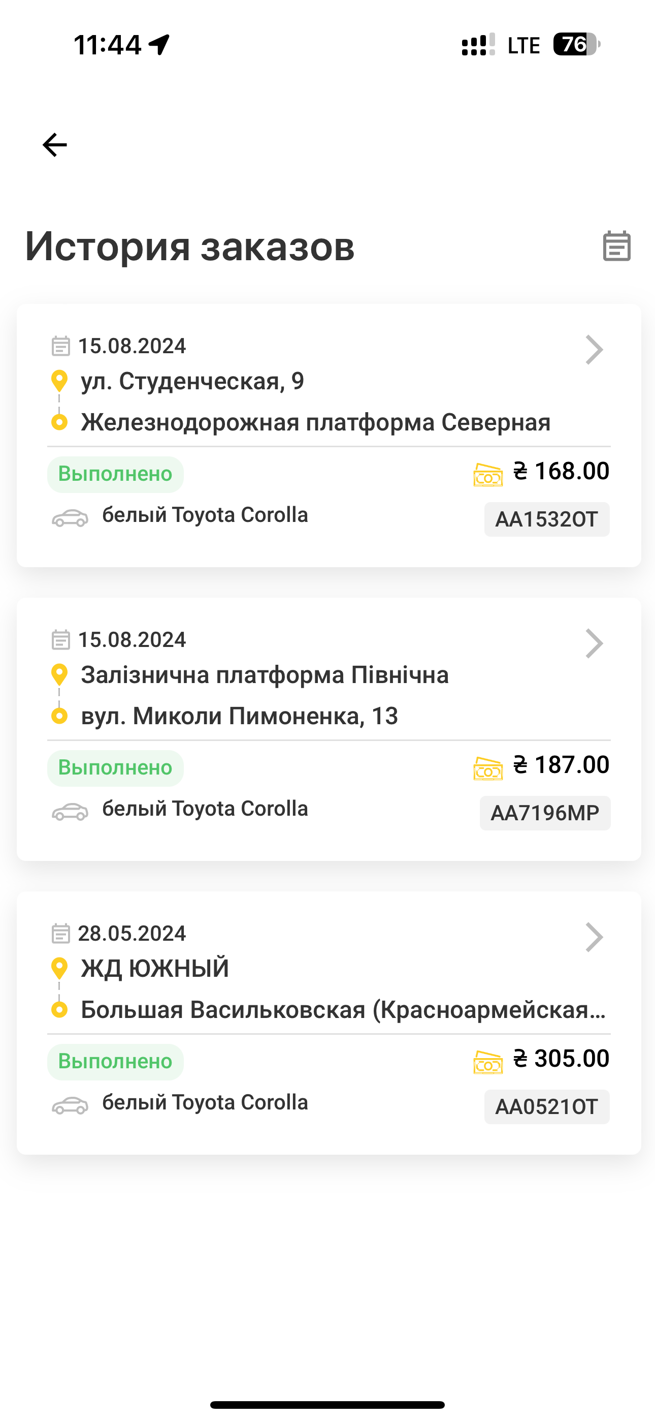Viewport: 655px width, 1421px height.
Task: Tap the date icon beside 28.05.2024
Action: point(60,934)
